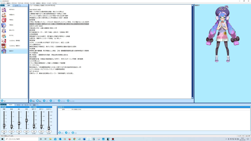The height and width of the screenshot is (141, 251).
Task: Switch to the 単語 tuning tab
Action: point(34,105)
